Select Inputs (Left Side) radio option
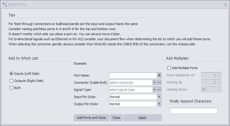230x126 pixels. pos(24,74)
